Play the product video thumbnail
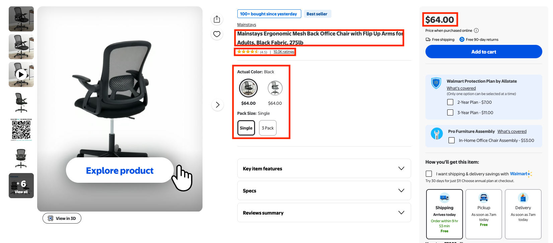The height and width of the screenshot is (243, 553). tap(21, 74)
